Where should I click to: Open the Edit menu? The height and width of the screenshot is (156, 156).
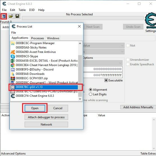pos(12,10)
